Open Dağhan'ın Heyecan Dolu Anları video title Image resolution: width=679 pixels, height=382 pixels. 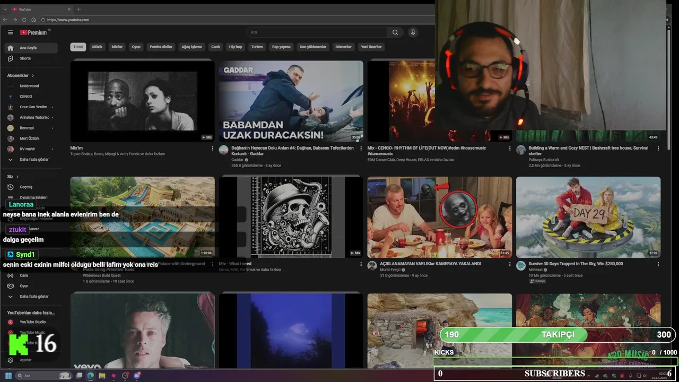293,151
